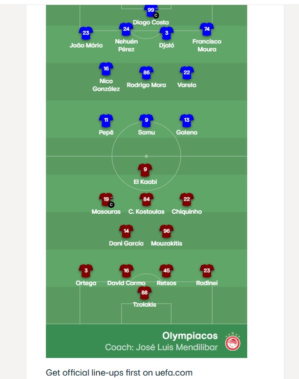The width and height of the screenshot is (299, 379).
Task: Select Djaló's blue number 3 shirt
Action: point(167,33)
